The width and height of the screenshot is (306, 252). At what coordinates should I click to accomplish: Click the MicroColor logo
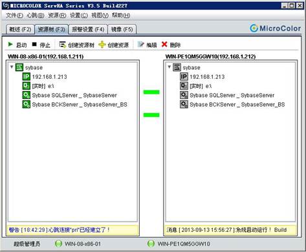pos(276,28)
